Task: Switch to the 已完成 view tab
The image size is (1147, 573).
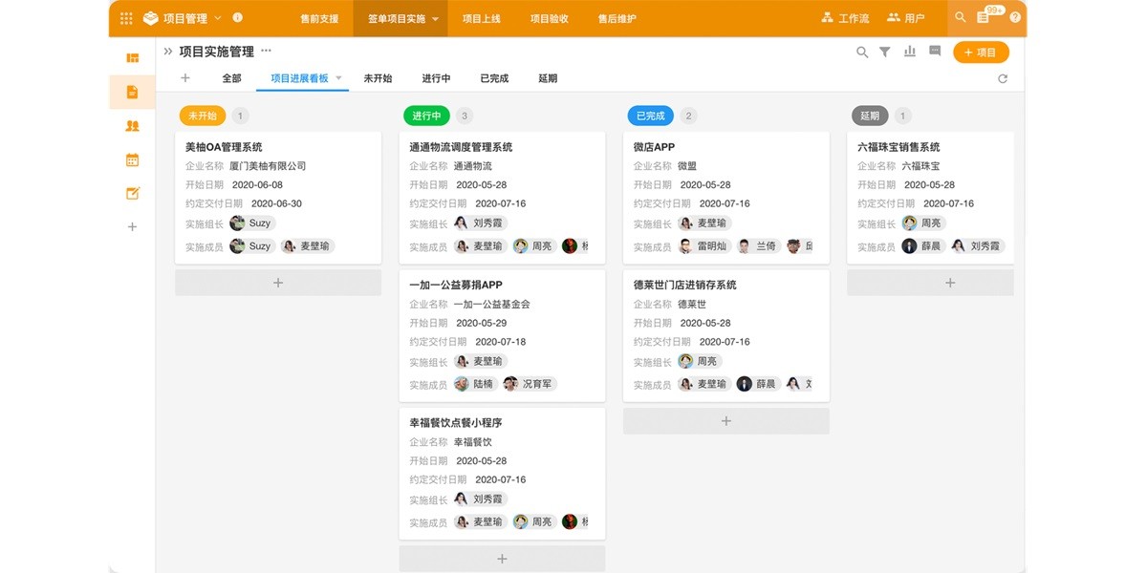Action: [x=494, y=78]
